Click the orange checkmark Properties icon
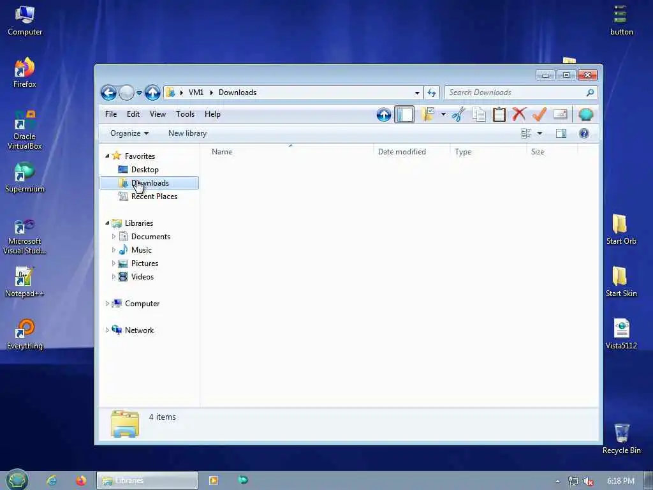This screenshot has width=653, height=490. tap(539, 114)
